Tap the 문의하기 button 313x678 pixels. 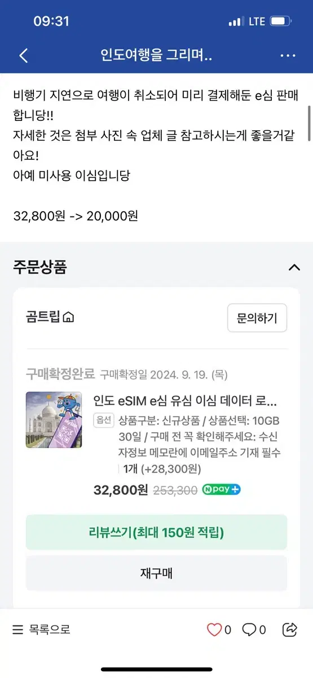[257, 318]
